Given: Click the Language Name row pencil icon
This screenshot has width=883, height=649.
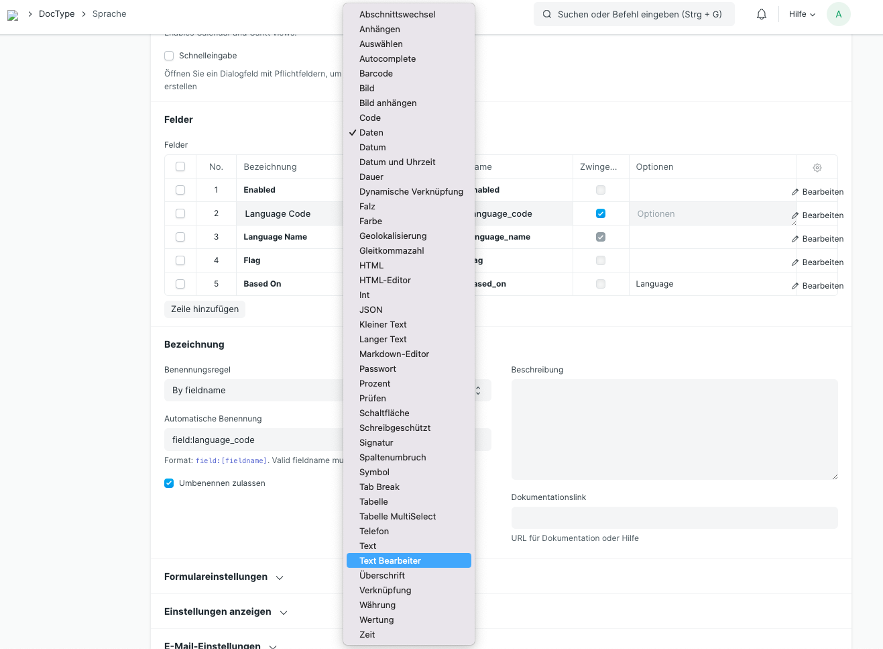Looking at the screenshot, I should point(795,239).
